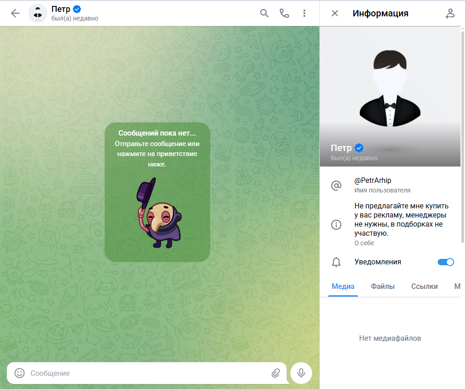Click the verified badge in chat header
Viewport: 465px width, 389px height.
(x=77, y=9)
